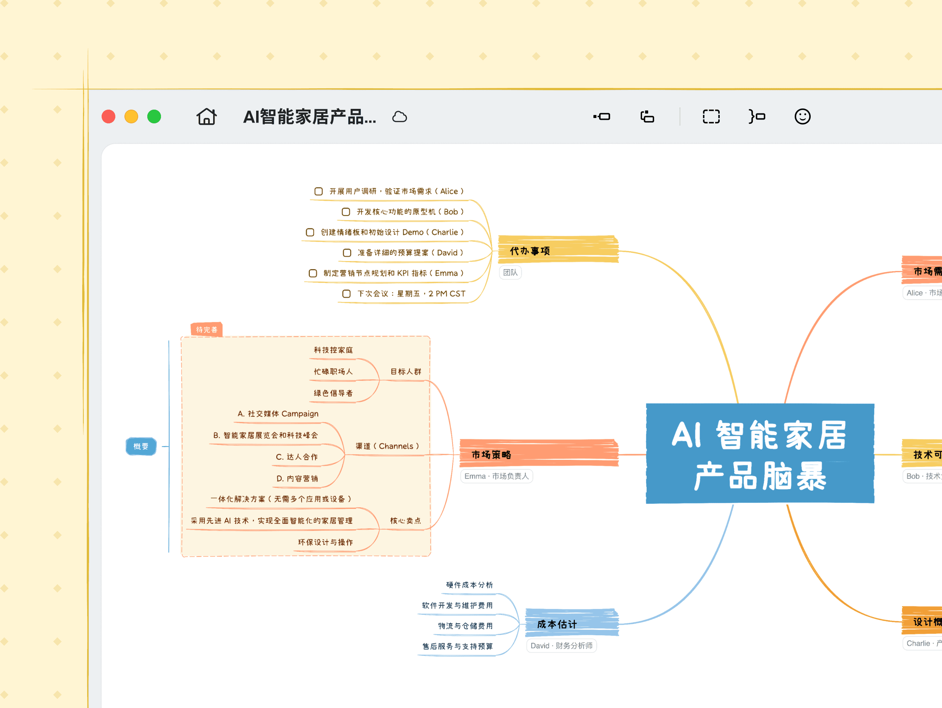Check the David budget proposal checkbox
The height and width of the screenshot is (708, 942).
[x=347, y=253]
